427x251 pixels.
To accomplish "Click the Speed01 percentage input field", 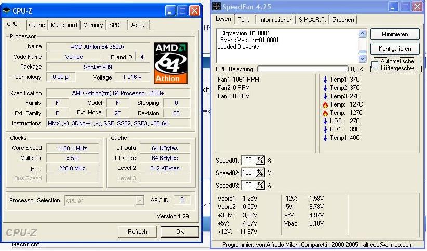I will coord(248,160).
